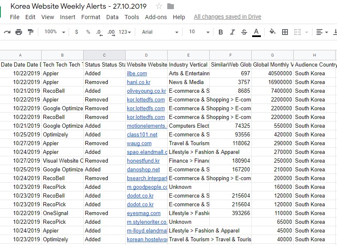Star this document with the star icon
Screen dimensions: 337x245
[x=159, y=6]
